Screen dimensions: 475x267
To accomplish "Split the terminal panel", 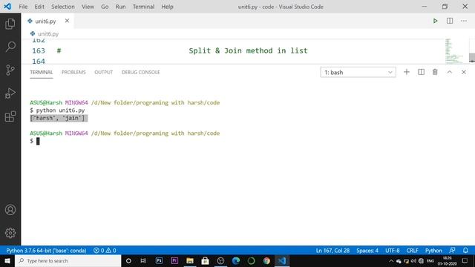I will click(421, 72).
